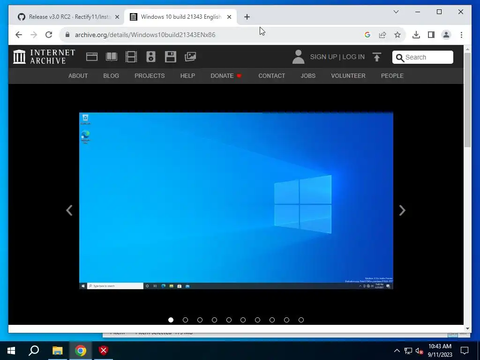Open the Web (Wayback) media icon
This screenshot has width=480, height=360.
[92, 57]
